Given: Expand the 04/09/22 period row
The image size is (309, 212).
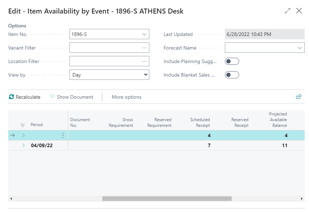Looking at the screenshot, I should [x=24, y=145].
